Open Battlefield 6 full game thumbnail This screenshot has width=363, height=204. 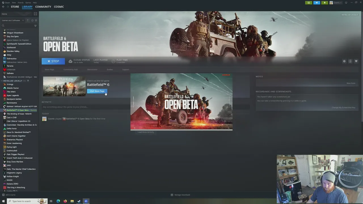pyautogui.click(x=64, y=86)
